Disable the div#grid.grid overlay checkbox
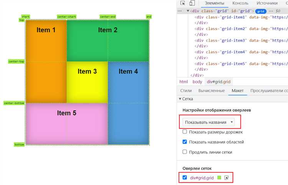This screenshot has height=185, width=288. [185, 178]
